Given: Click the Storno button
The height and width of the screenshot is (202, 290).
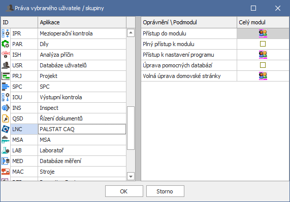Looking at the screenshot, I should [165, 191].
